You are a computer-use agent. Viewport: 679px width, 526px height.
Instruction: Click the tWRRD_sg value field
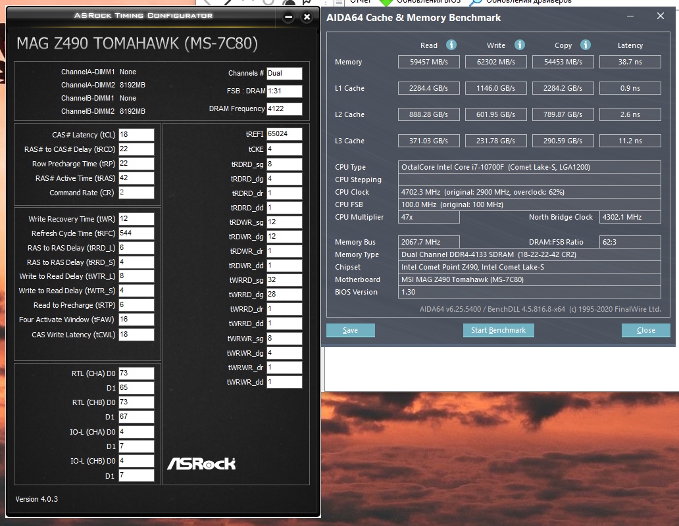point(284,280)
